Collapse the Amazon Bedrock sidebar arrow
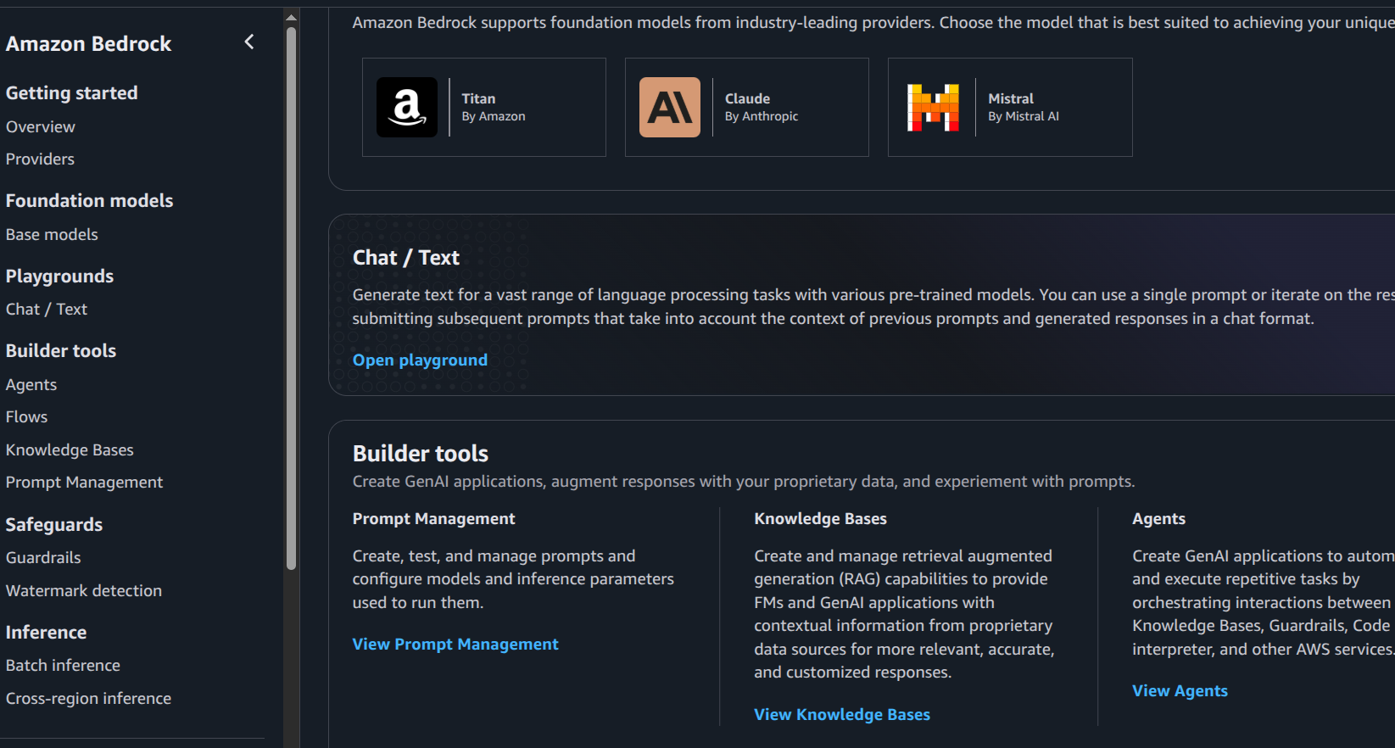Viewport: 1395px width, 748px height. 249,42
